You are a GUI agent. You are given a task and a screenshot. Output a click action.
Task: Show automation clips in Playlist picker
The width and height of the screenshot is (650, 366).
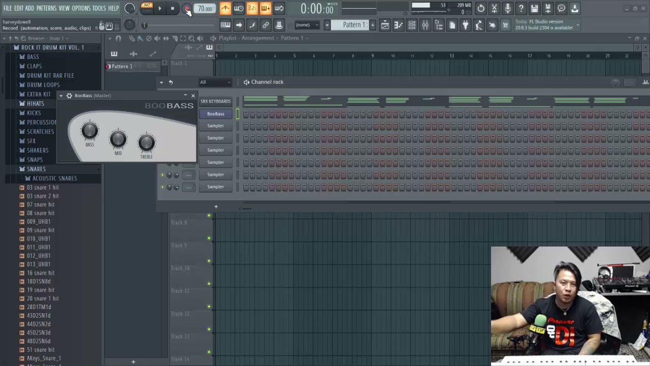153,54
